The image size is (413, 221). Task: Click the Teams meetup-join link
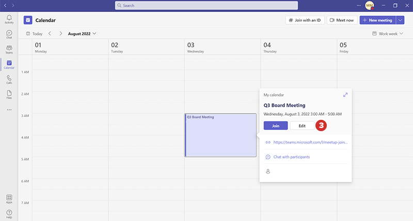click(x=310, y=142)
